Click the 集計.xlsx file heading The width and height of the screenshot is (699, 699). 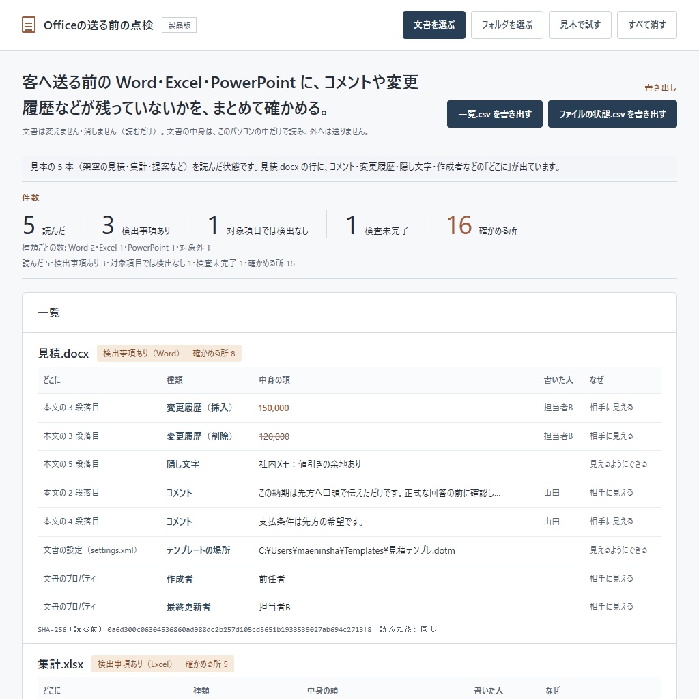pyautogui.click(x=61, y=664)
